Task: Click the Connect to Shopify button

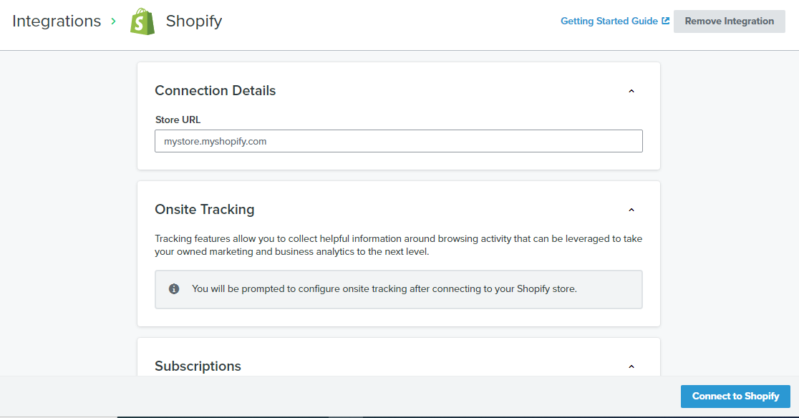Action: click(x=735, y=397)
